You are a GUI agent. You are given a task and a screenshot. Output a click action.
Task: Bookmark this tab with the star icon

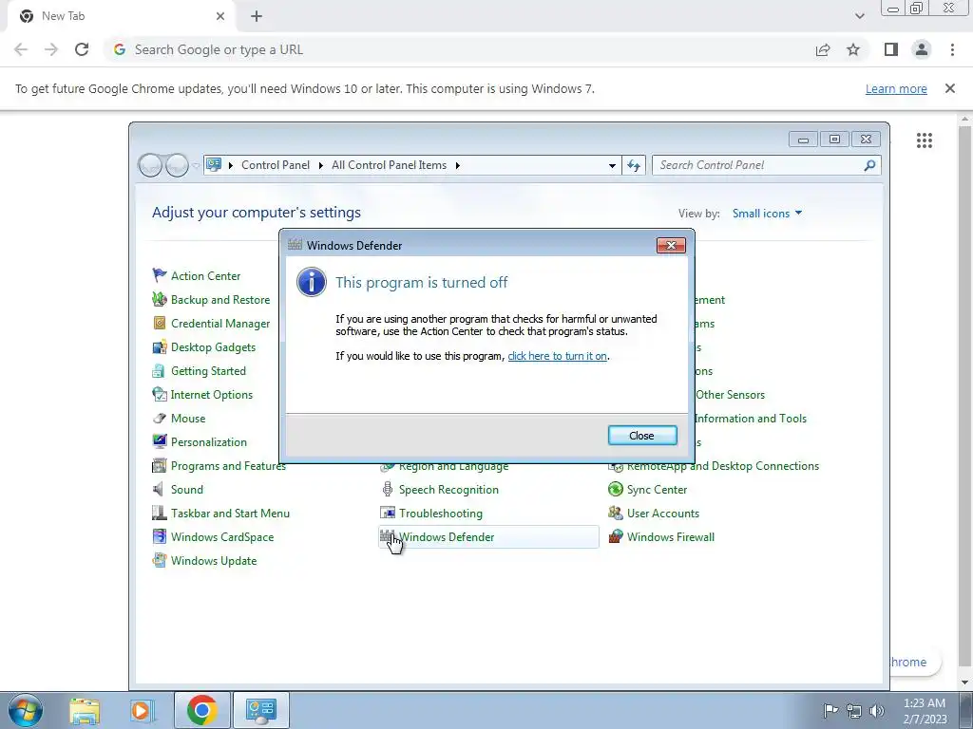853,49
